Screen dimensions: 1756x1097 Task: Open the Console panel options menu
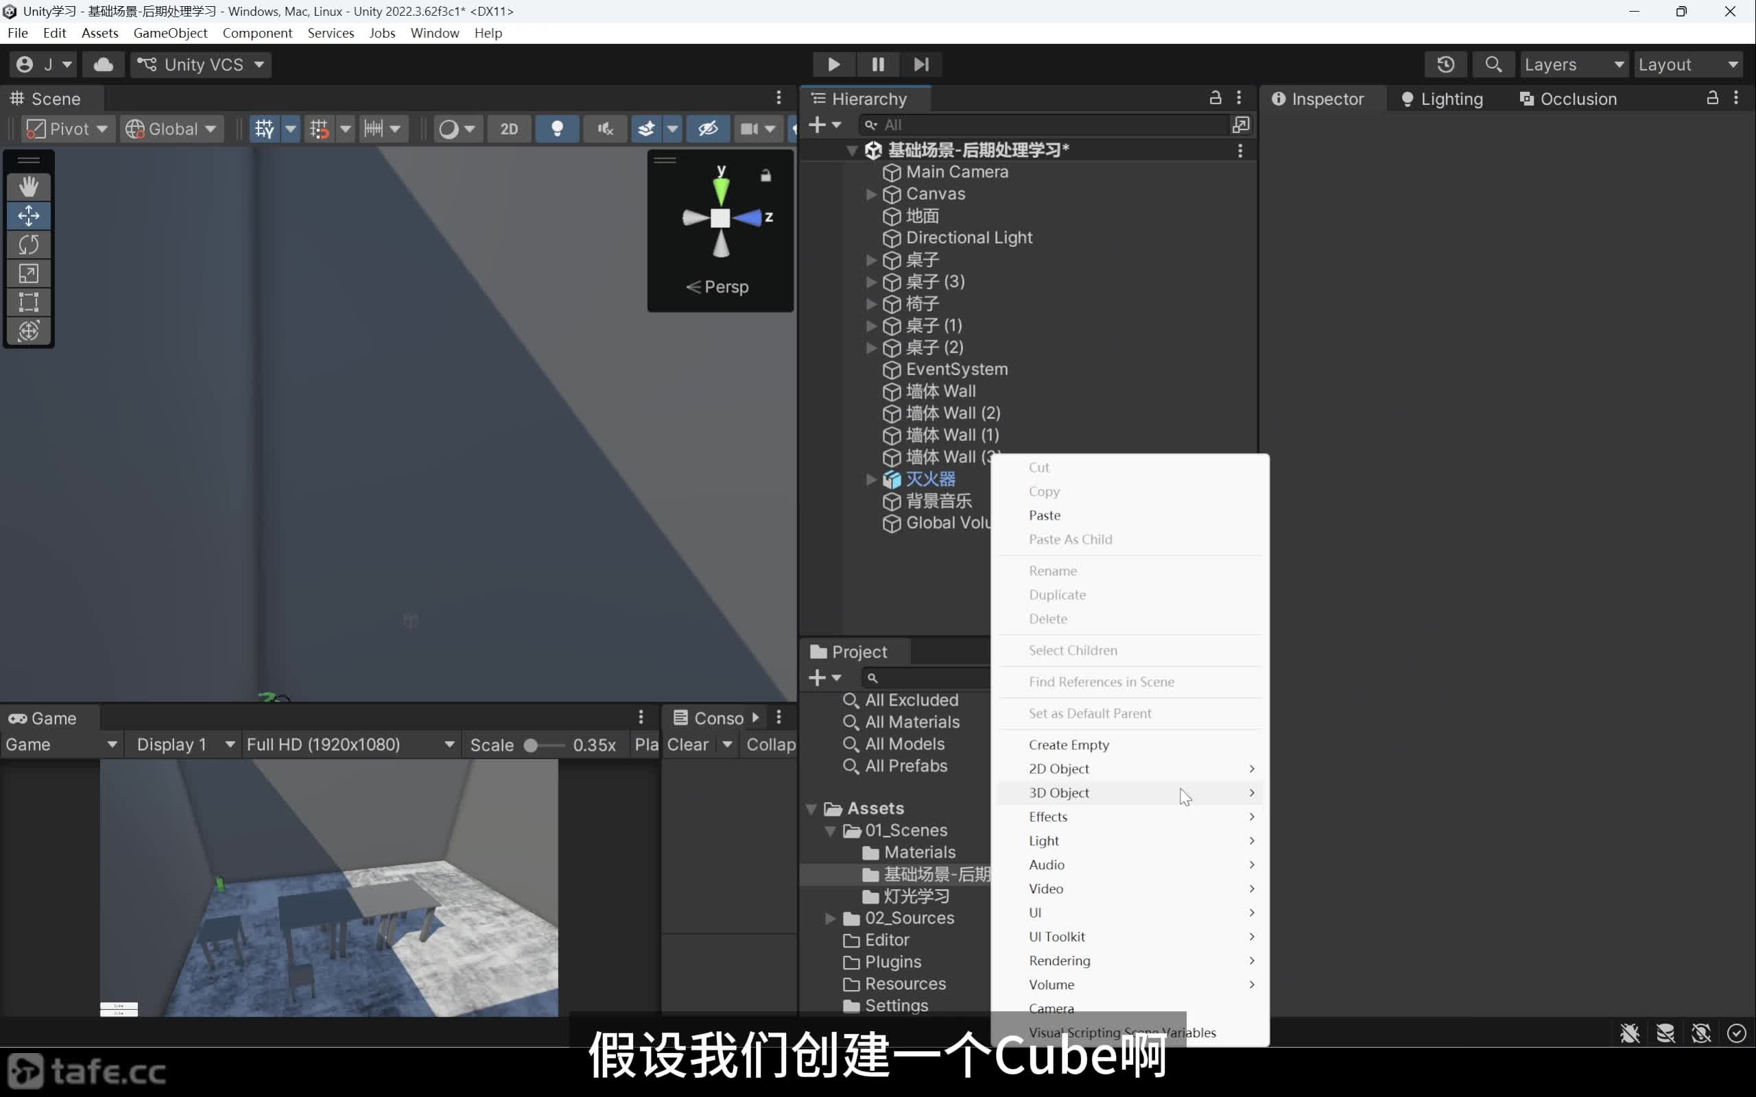(x=779, y=718)
